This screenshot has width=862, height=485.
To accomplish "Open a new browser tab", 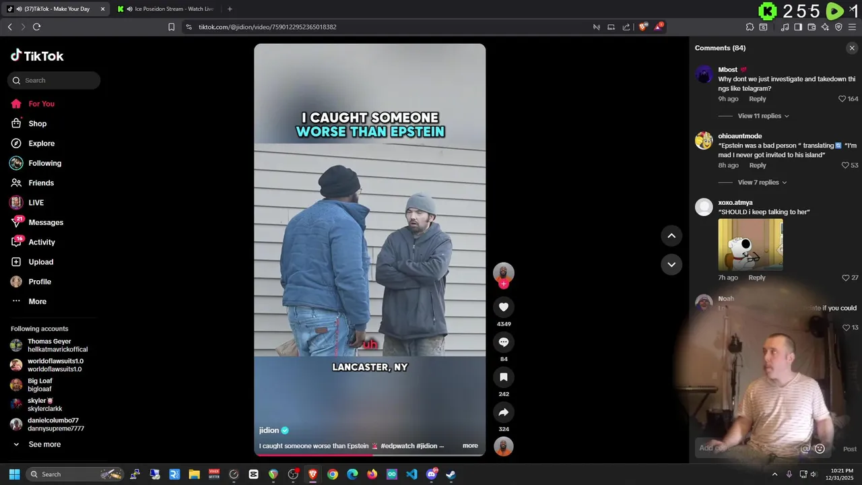I will 230,9.
